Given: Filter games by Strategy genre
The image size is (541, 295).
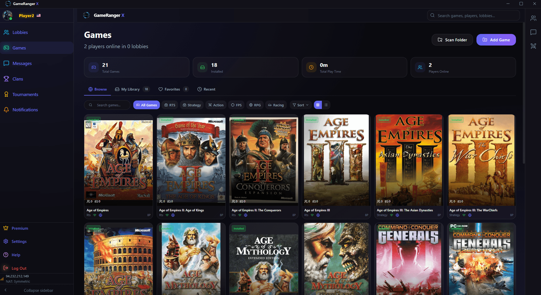Looking at the screenshot, I should (192, 105).
